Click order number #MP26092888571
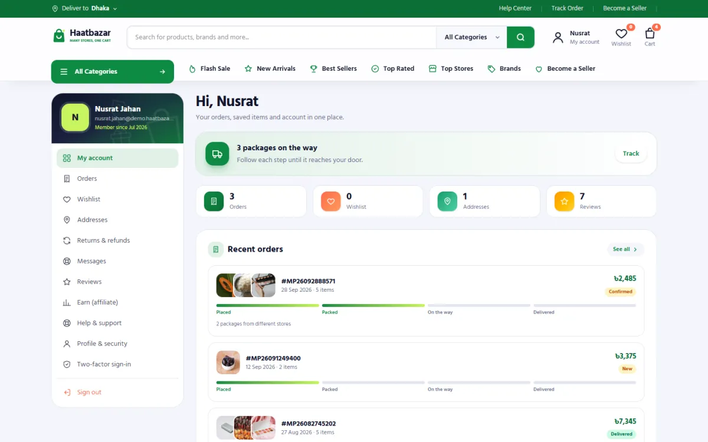The image size is (708, 442). (x=308, y=281)
